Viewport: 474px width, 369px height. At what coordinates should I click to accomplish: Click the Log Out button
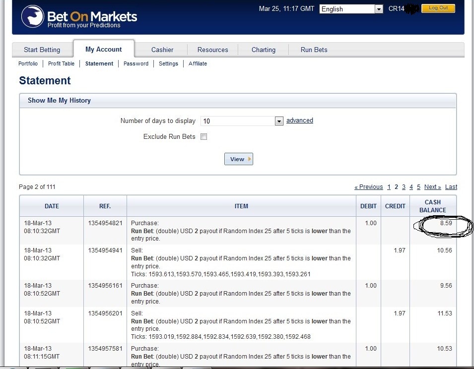click(438, 8)
